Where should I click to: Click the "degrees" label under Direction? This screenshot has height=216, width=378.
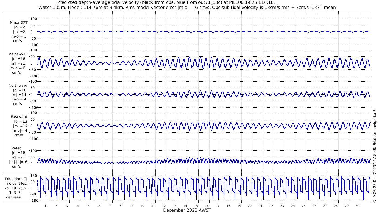click(13, 197)
